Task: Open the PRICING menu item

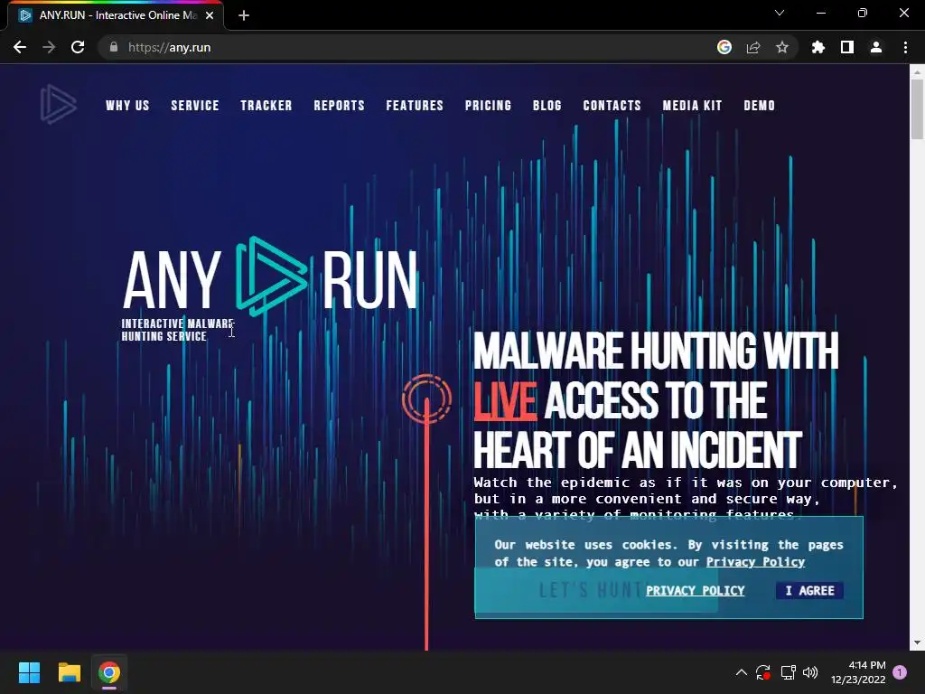Action: click(x=488, y=106)
